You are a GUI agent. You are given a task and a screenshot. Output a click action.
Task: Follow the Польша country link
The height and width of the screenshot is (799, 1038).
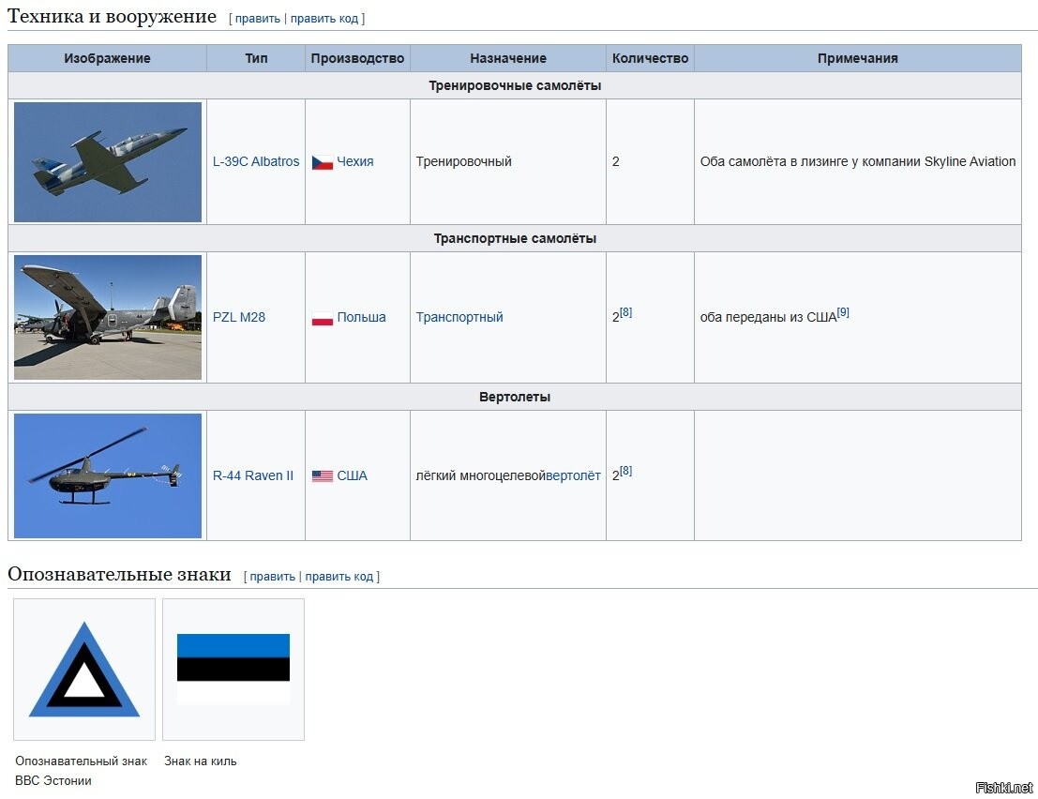point(361,317)
